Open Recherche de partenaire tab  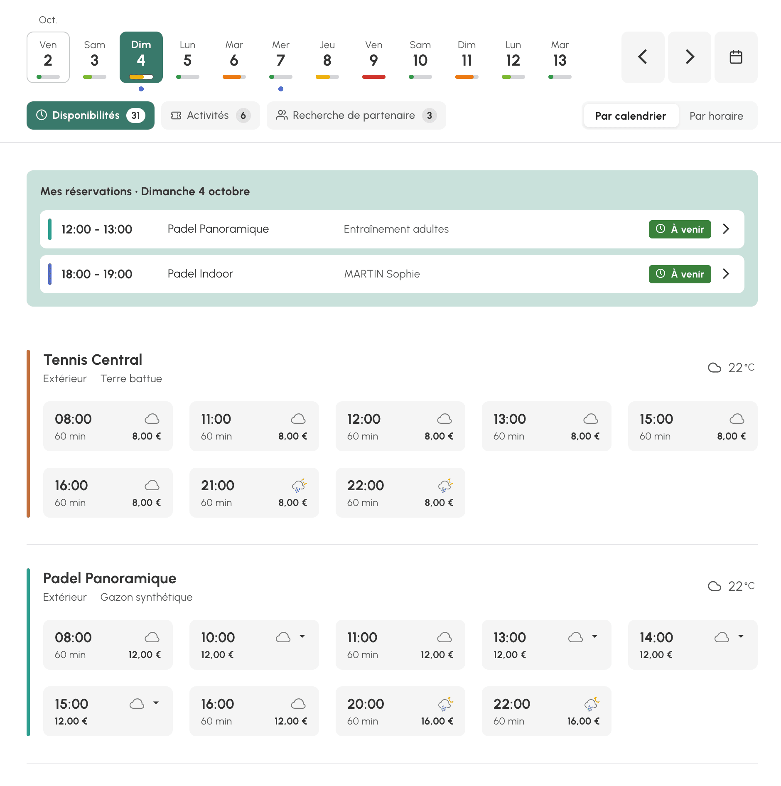coord(356,115)
